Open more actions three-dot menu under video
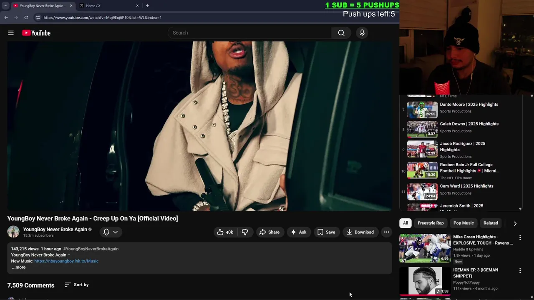This screenshot has height=300, width=534. coord(387,232)
